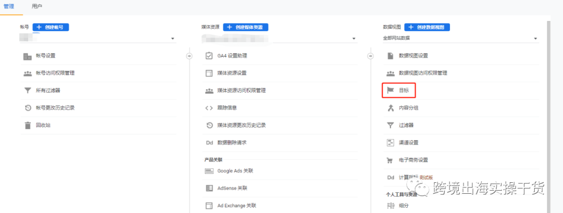Click the Dd icon beside 计算指标
The width and height of the screenshot is (563, 213).
click(390, 178)
